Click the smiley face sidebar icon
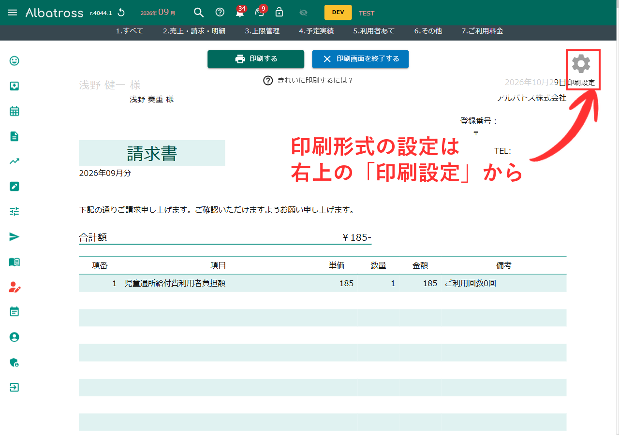This screenshot has height=435, width=619. 15,61
